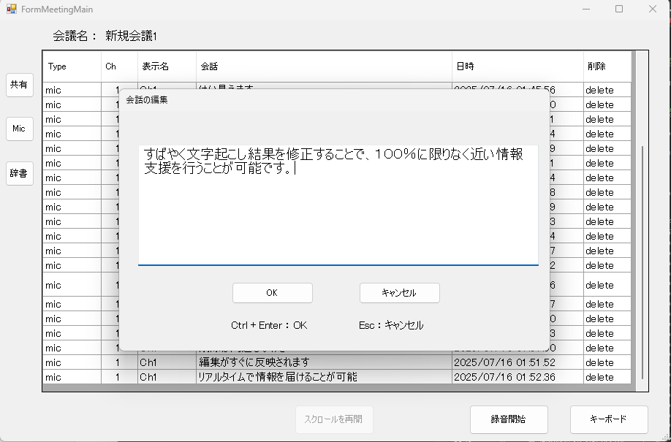The image size is (671, 442).
Task: Click the 会話 column header
Action: point(324,66)
